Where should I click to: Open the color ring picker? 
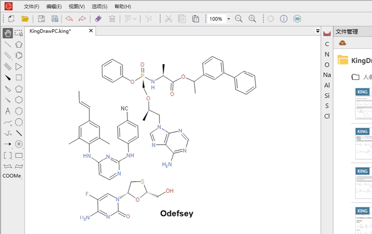[271, 19]
